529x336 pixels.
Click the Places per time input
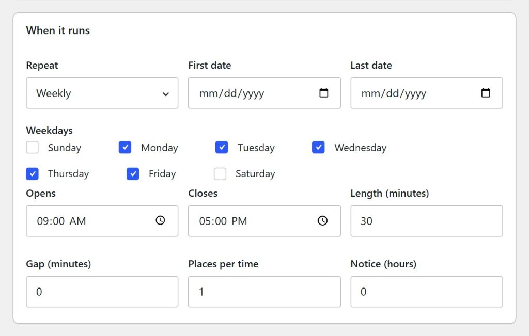[264, 292]
